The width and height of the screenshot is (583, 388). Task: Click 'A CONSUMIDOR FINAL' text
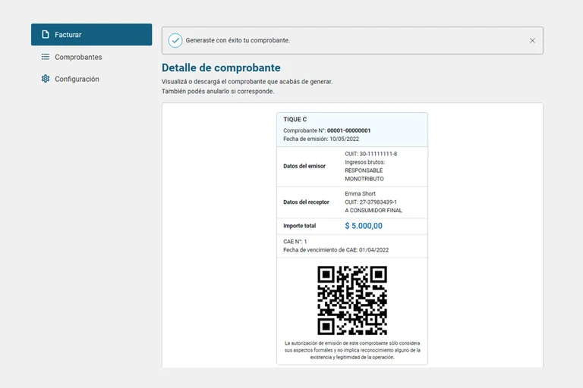(x=373, y=211)
